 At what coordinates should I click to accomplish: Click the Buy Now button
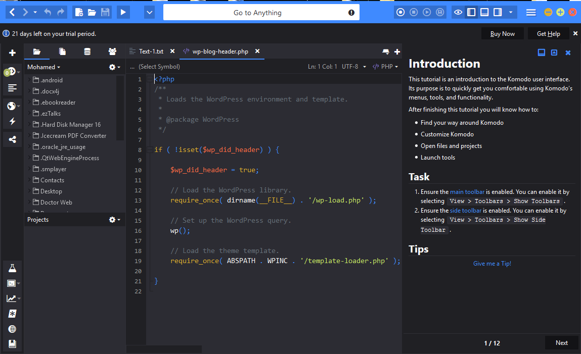pyautogui.click(x=502, y=34)
